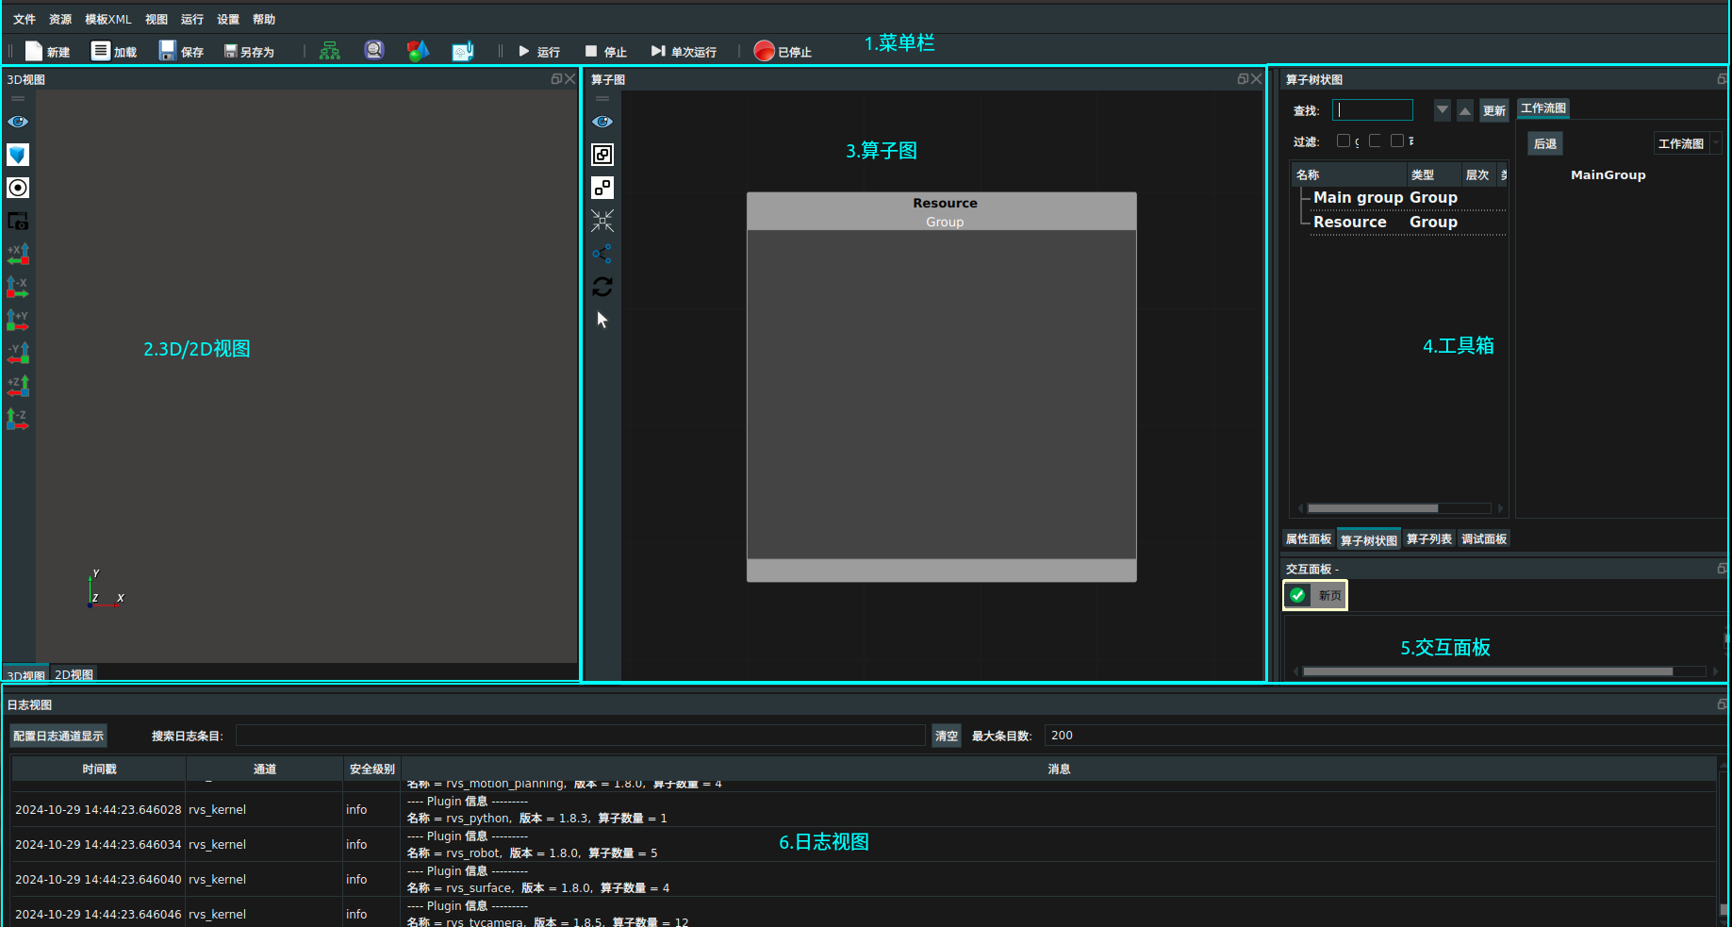Start execution with the 运行 play button
Image resolution: width=1732 pixels, height=927 pixels.
tap(539, 52)
